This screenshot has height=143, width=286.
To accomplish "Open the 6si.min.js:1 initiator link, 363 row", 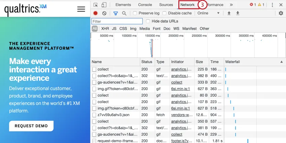I will click(181, 89).
